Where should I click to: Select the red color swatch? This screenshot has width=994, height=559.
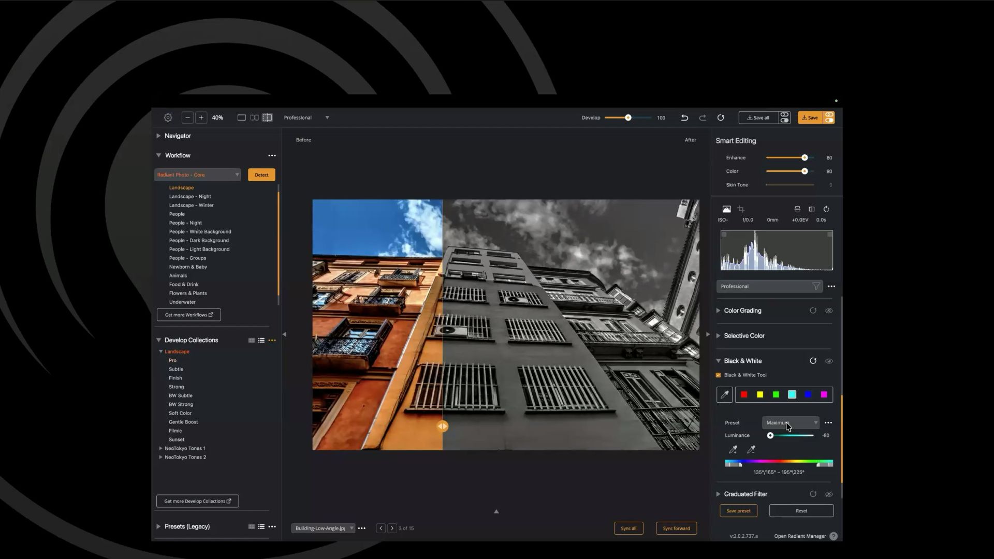[x=744, y=394]
